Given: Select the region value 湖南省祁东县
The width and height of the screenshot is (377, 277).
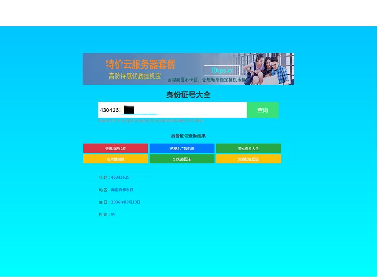Looking at the screenshot, I should coord(122,190).
